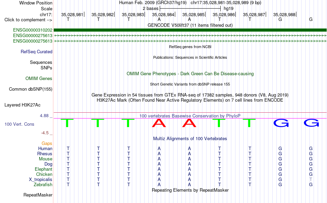Click the 'RefSeq genes from NCBI' title
The height and width of the screenshot is (203, 327).
pos(190,47)
